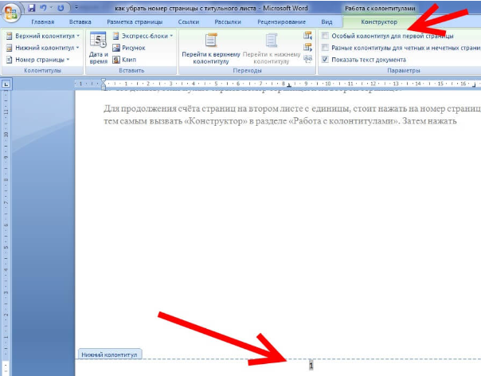The image size is (481, 376).
Task: Undo the last action
Action: pyautogui.click(x=46, y=7)
